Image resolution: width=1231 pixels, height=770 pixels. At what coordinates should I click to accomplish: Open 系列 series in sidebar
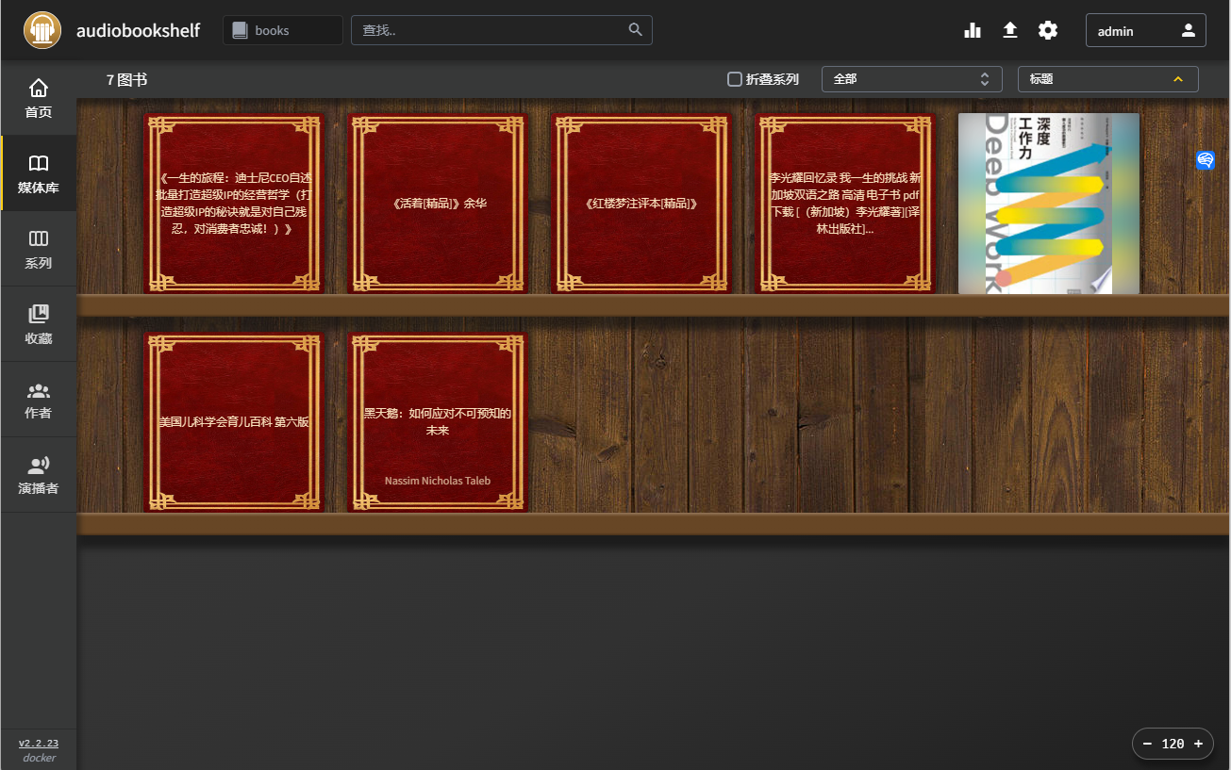39,249
